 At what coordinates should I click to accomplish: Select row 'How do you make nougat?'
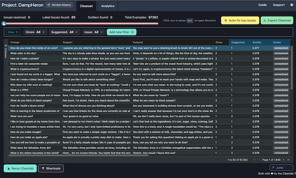[x=149, y=132]
